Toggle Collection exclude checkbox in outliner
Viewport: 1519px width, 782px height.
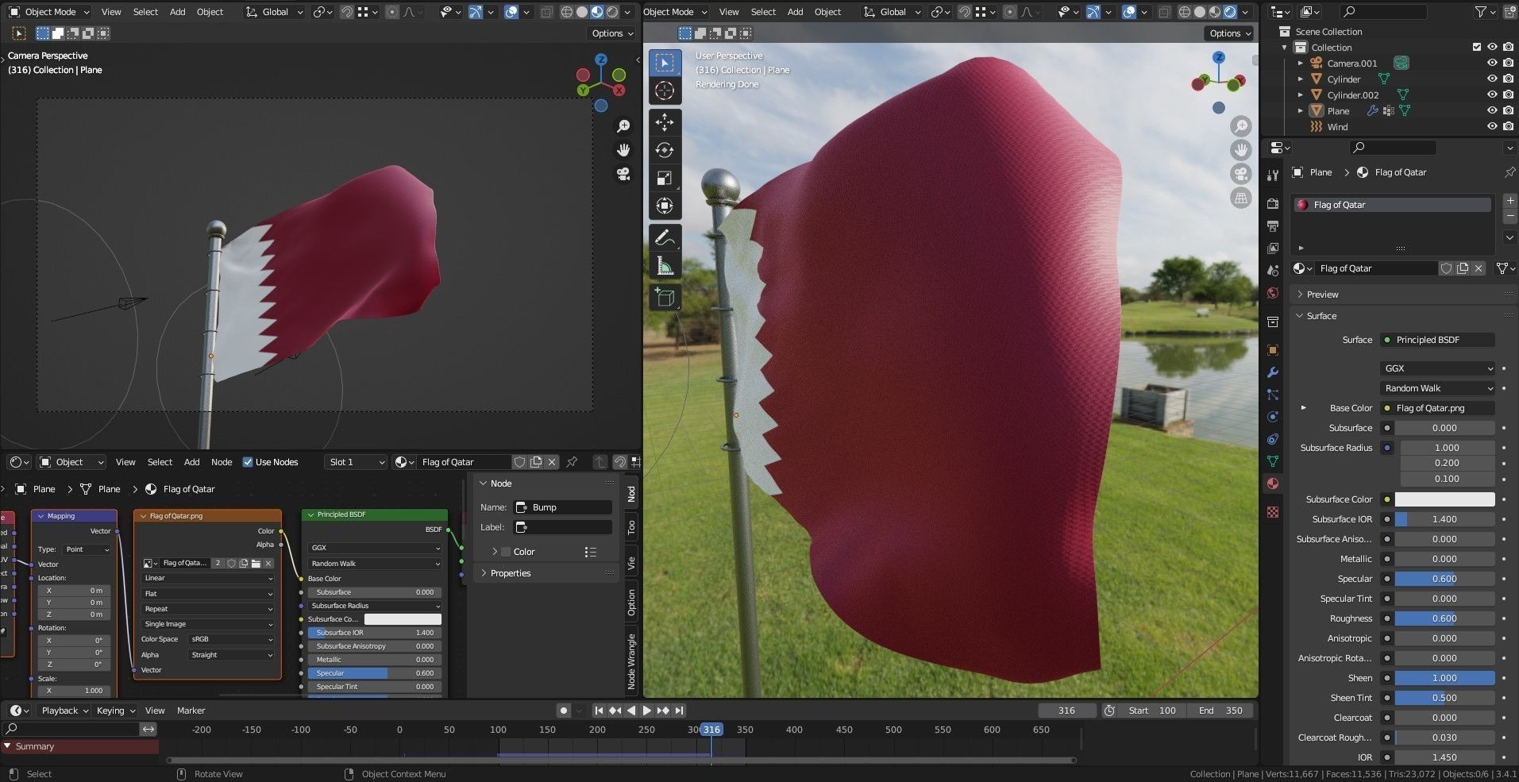[x=1477, y=48]
